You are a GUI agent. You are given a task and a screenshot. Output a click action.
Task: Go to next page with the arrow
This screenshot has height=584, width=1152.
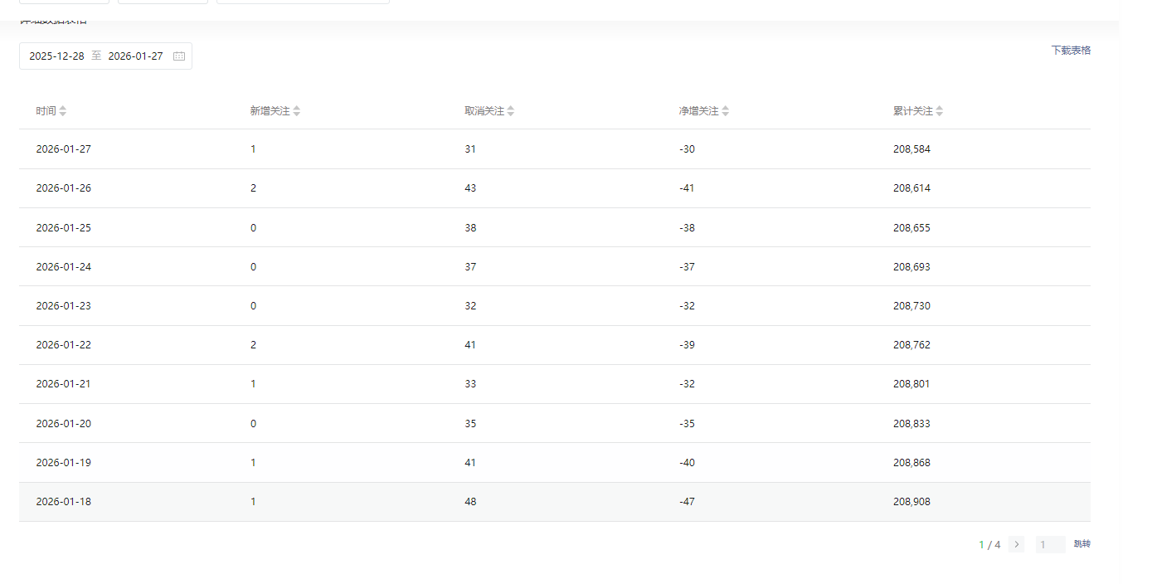click(x=1017, y=545)
